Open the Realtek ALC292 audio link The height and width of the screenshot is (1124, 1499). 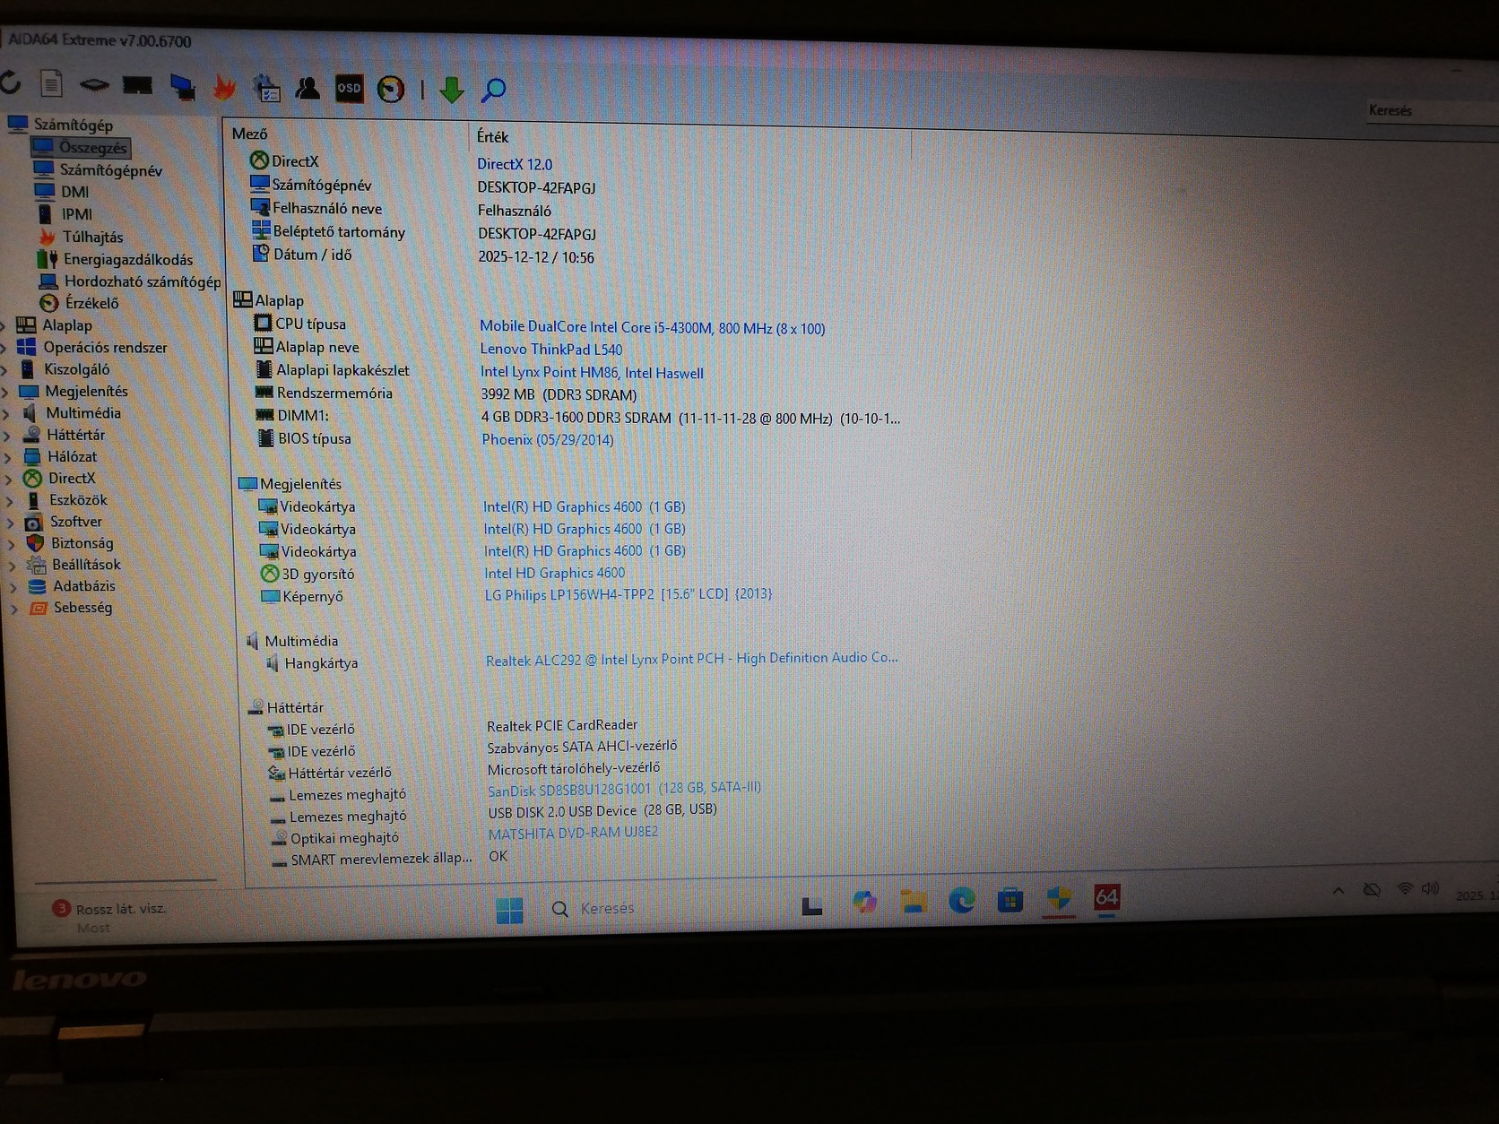(x=691, y=659)
